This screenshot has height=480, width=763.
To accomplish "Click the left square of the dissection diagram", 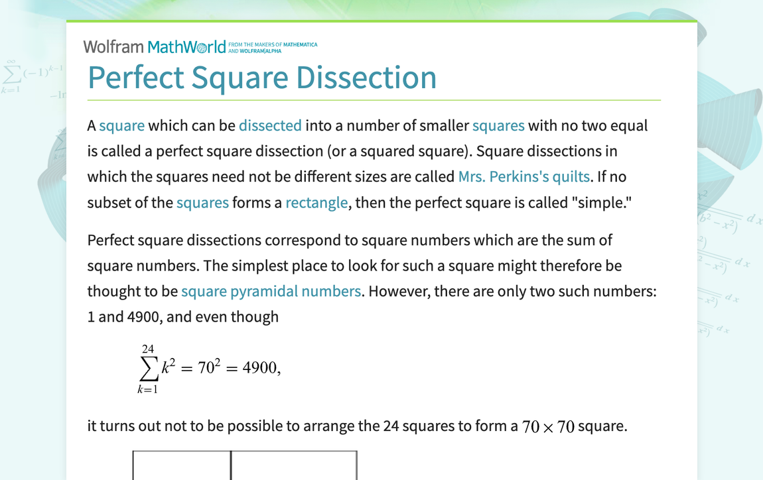I will click(x=182, y=465).
